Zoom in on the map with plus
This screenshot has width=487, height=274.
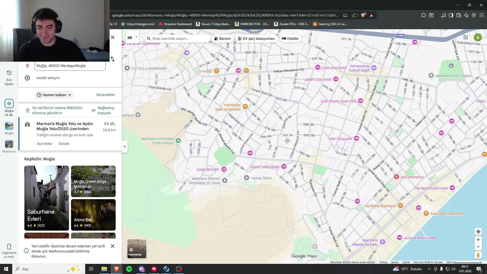coord(478,240)
